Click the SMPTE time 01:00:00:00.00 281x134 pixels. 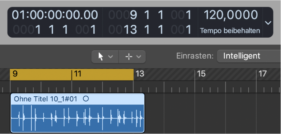coord(55,15)
